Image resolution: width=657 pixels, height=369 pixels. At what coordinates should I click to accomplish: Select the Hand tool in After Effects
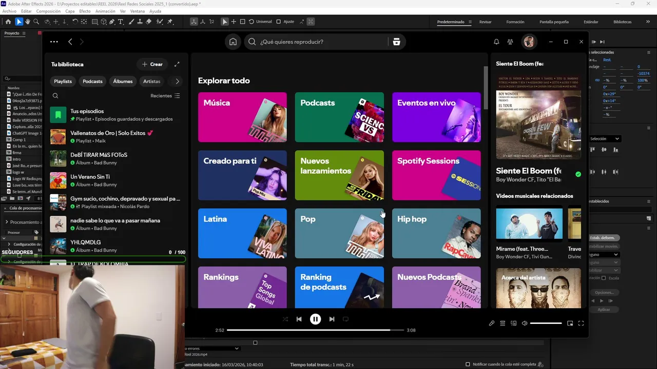27,22
